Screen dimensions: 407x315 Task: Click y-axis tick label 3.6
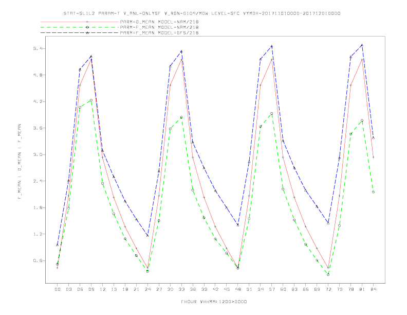[37, 128]
